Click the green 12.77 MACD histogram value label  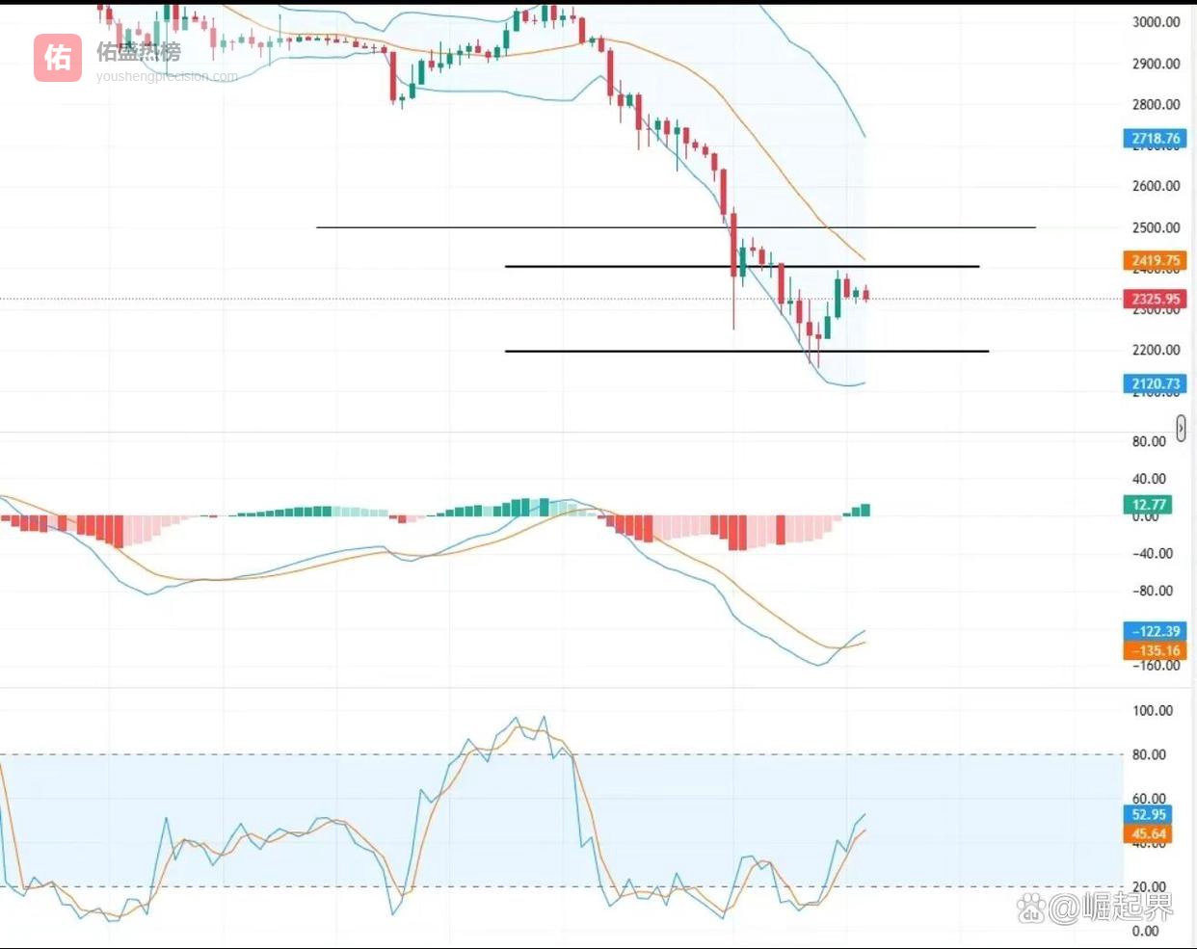pyautogui.click(x=1148, y=504)
